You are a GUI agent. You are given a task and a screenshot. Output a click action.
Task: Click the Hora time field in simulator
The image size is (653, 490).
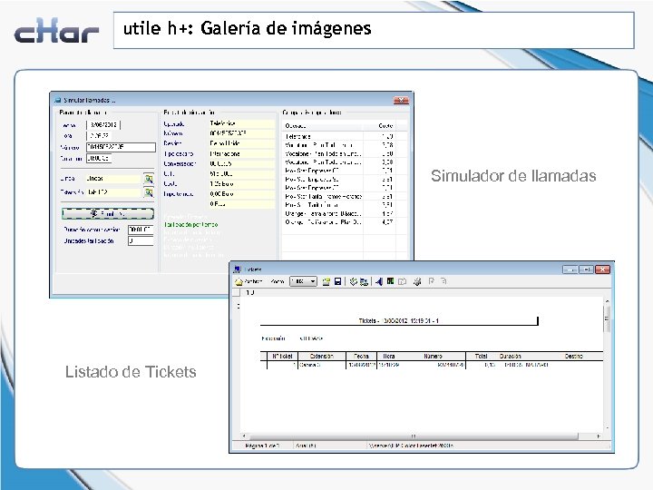pyautogui.click(x=100, y=136)
